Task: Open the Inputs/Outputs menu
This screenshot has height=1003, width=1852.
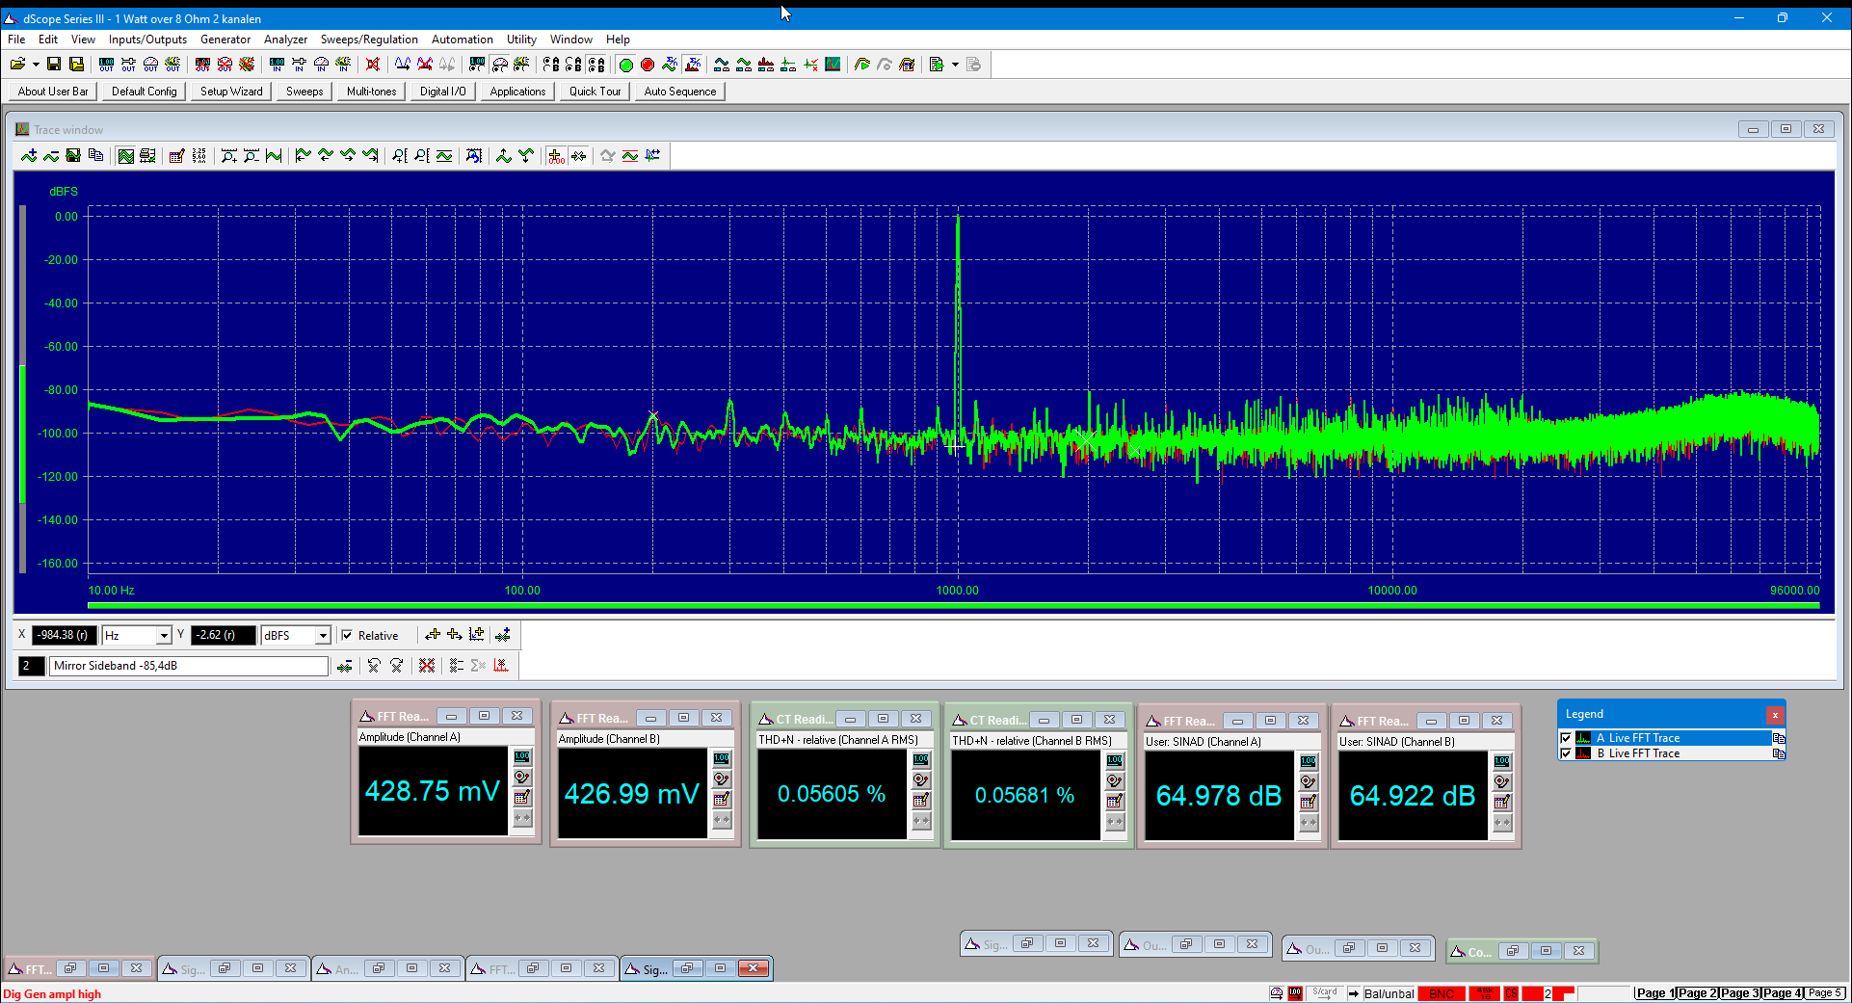Action: 147,40
